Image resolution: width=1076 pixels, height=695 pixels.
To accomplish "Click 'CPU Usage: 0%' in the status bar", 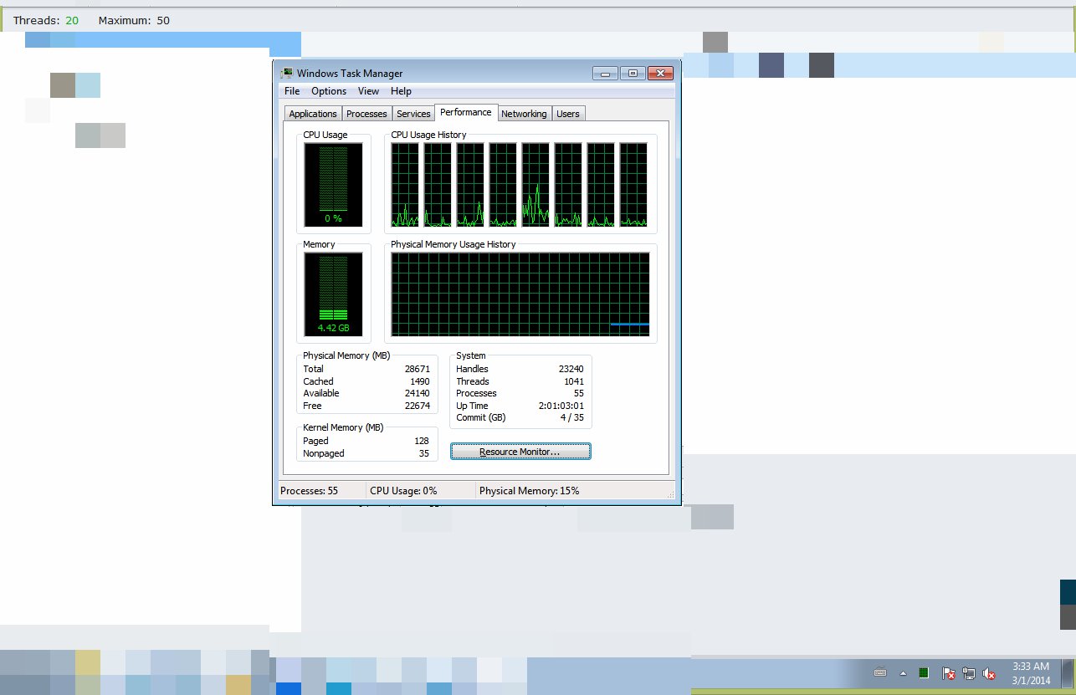I will click(x=403, y=491).
